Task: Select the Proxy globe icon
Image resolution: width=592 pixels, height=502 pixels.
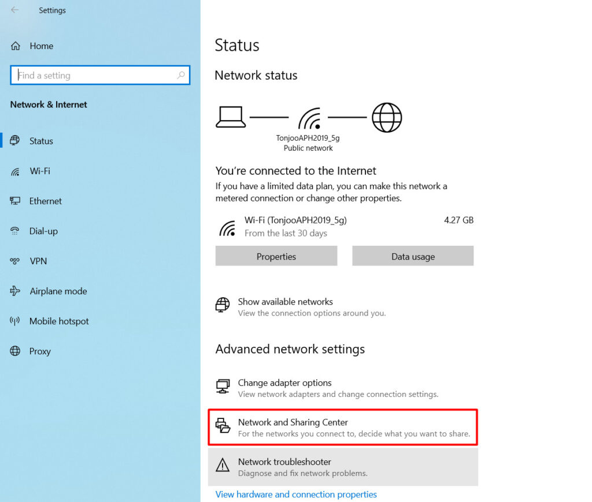Action: pyautogui.click(x=15, y=351)
